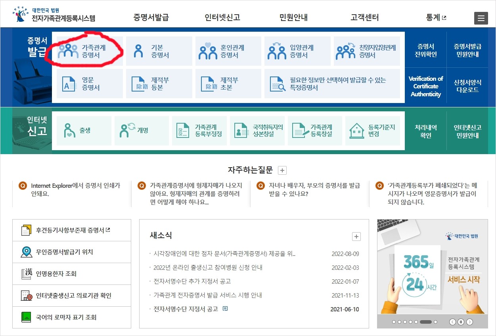496x336 pixels.
Task: Open the hamburger menu button
Action: pos(481,18)
